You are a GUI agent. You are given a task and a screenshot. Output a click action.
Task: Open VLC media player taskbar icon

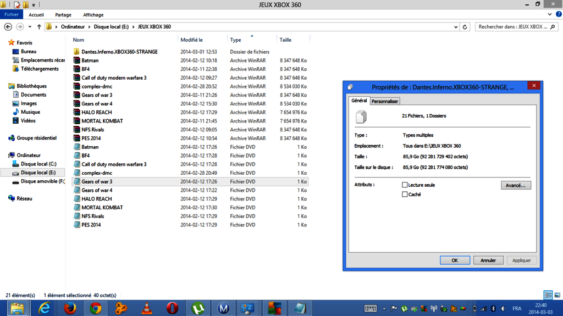click(x=147, y=308)
